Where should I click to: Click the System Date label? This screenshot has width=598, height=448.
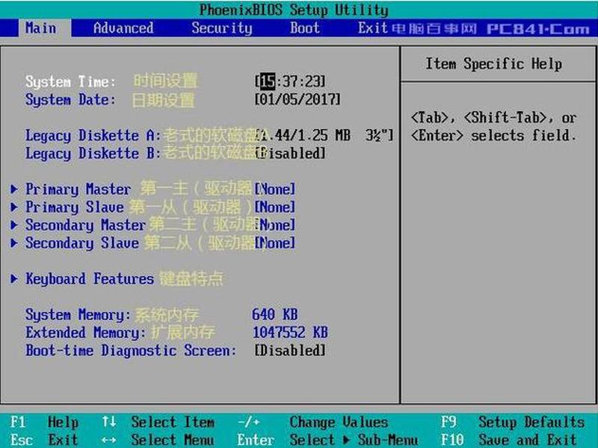click(70, 99)
